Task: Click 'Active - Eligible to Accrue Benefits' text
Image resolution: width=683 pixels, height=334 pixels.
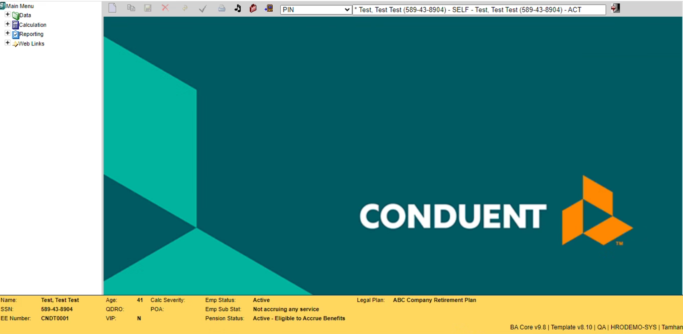Action: 299,318
